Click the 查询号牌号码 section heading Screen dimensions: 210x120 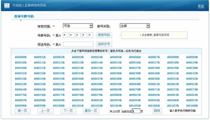[24, 16]
